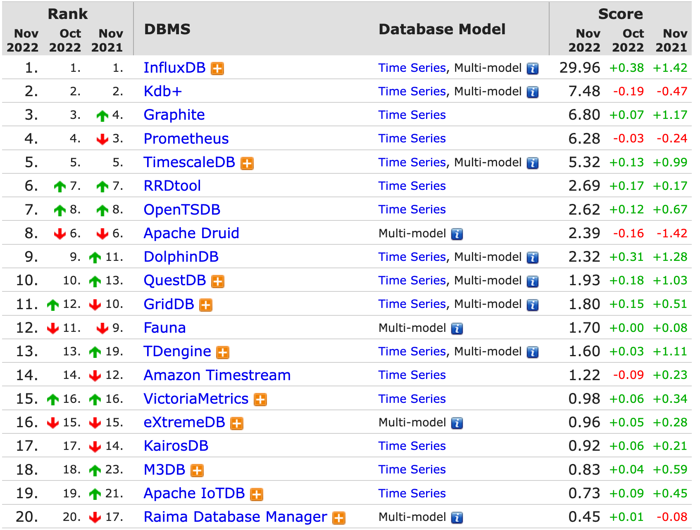
Task: Open the QuestDB link
Action: click(x=174, y=280)
